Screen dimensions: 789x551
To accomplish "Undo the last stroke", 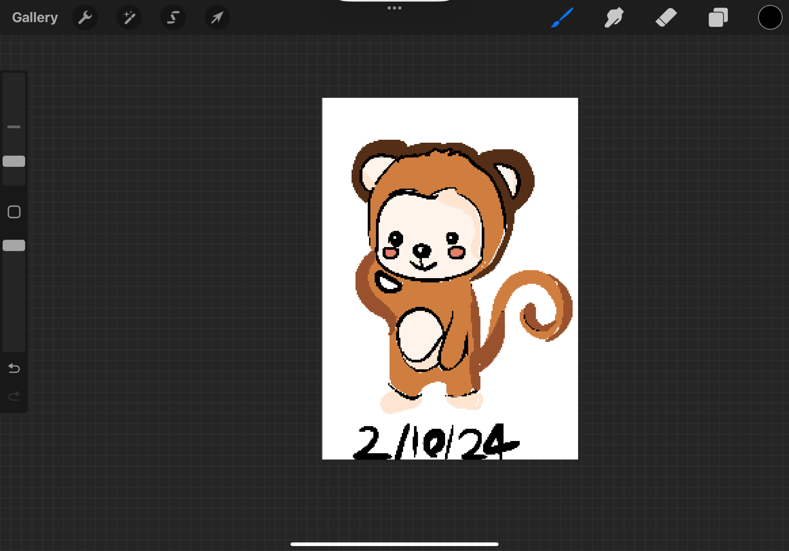I will 14,369.
